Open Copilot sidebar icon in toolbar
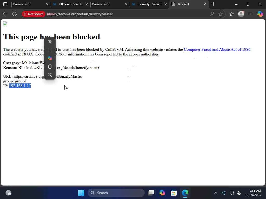The height and width of the screenshot is (199, 266). point(260,14)
